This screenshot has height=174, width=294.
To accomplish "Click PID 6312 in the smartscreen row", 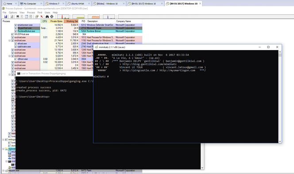I will pos(84,25).
